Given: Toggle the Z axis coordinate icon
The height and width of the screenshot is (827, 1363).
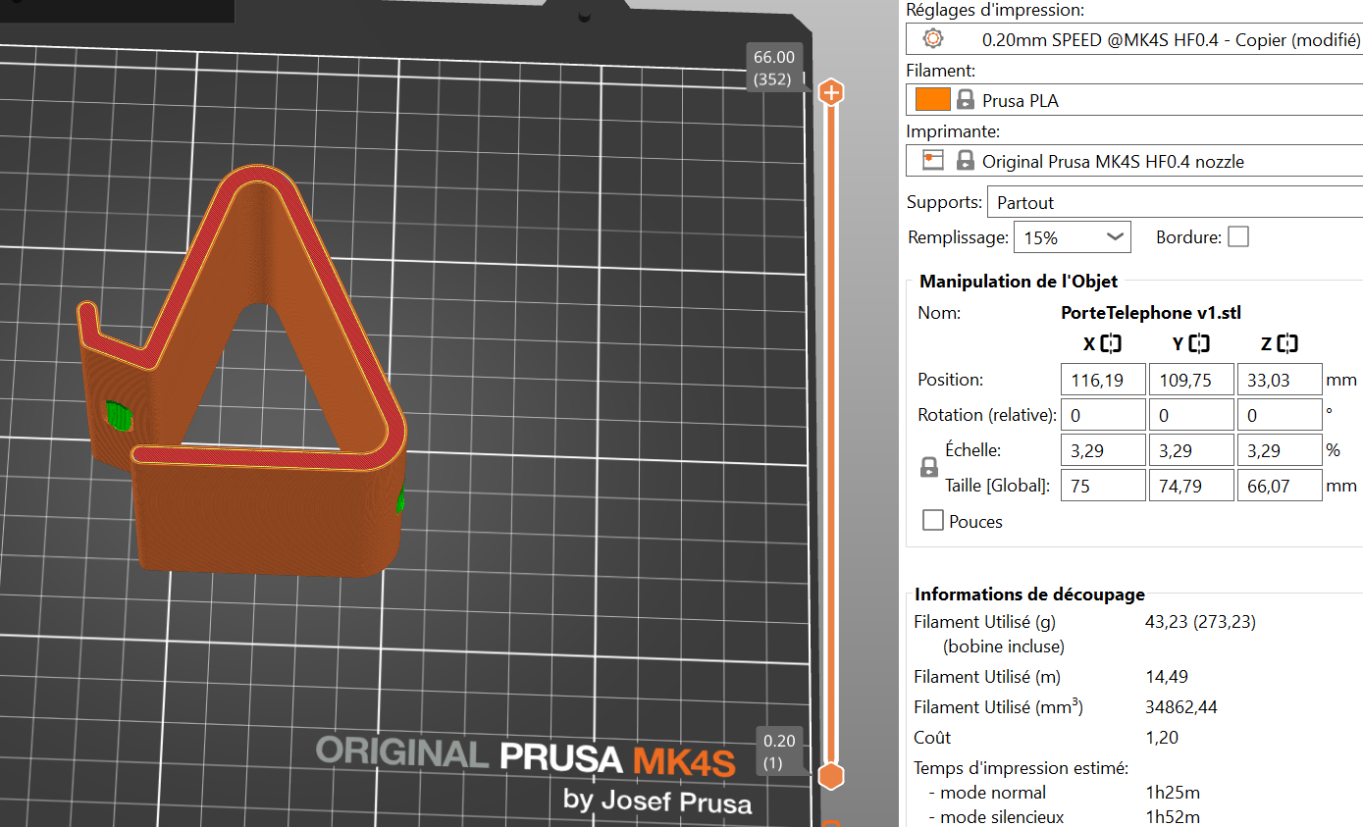Looking at the screenshot, I should pyautogui.click(x=1288, y=344).
